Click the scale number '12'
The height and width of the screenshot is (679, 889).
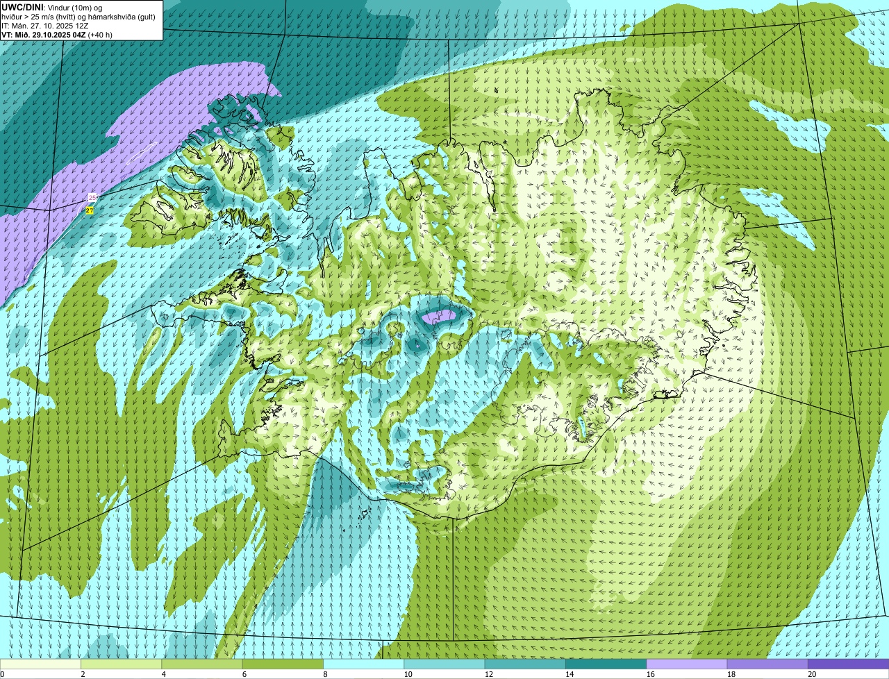pos(489,674)
